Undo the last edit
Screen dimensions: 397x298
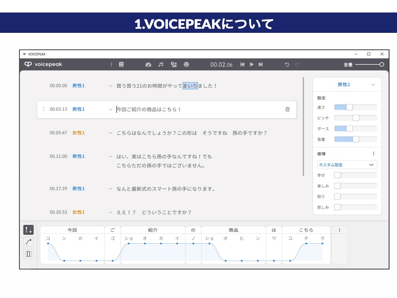pyautogui.click(x=287, y=65)
